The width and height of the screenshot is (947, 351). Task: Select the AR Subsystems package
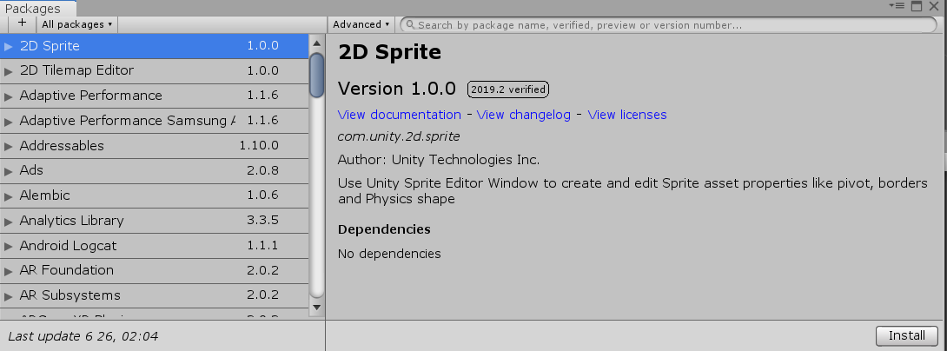coord(154,295)
